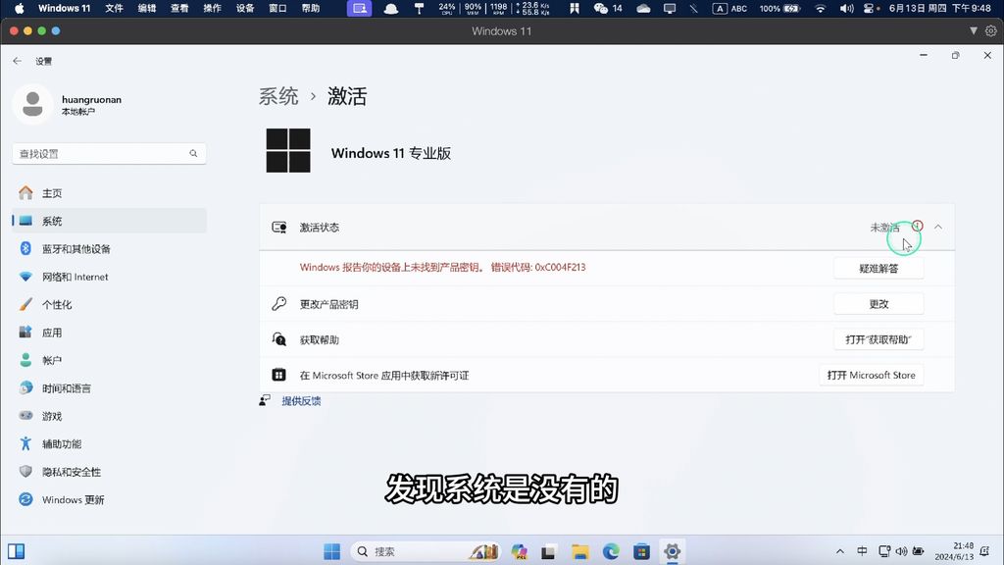Open the notification bell in the tray
The image size is (1004, 565).
tap(984, 551)
